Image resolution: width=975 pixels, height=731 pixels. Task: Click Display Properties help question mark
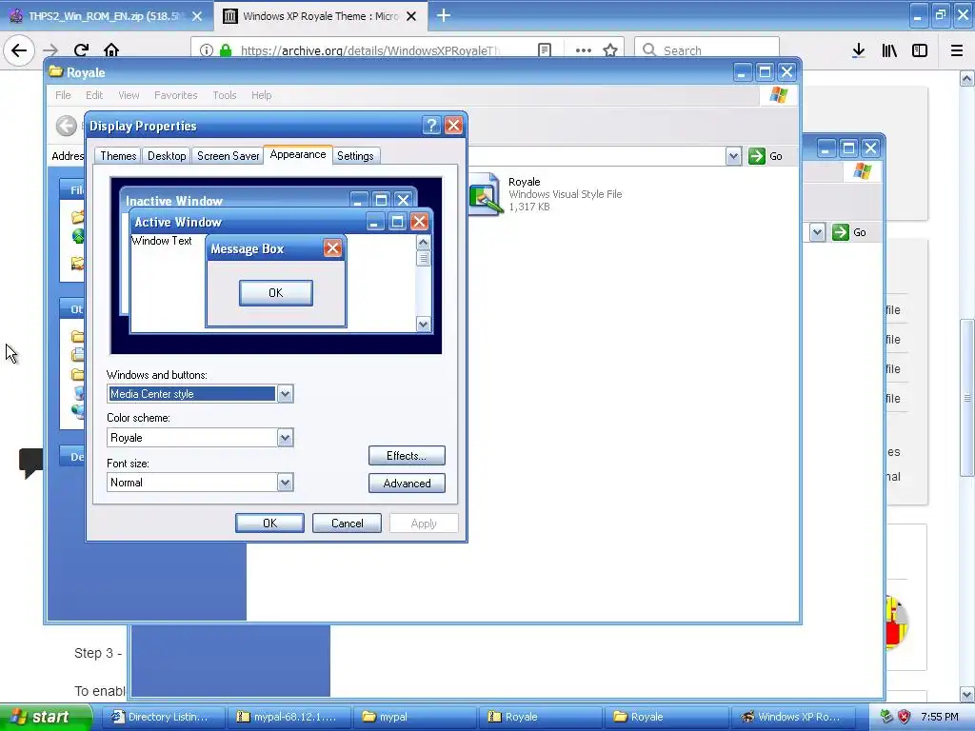tap(431, 126)
